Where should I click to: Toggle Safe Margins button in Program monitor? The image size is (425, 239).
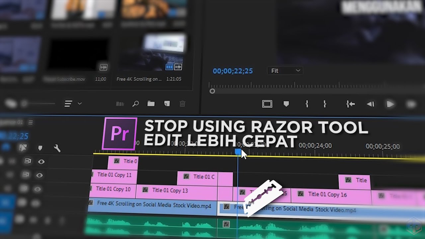tap(267, 104)
